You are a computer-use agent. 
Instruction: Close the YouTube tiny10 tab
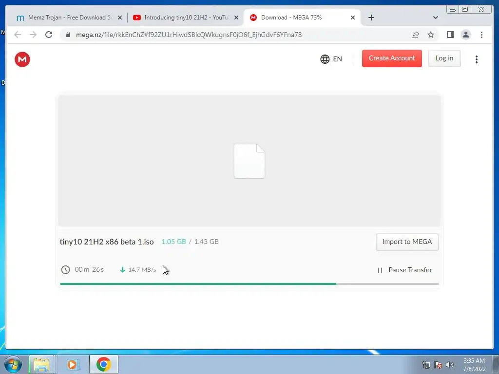236,18
